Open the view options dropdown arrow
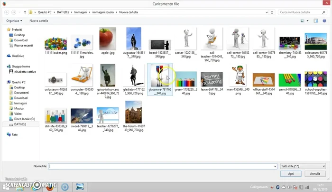 click(x=307, y=21)
